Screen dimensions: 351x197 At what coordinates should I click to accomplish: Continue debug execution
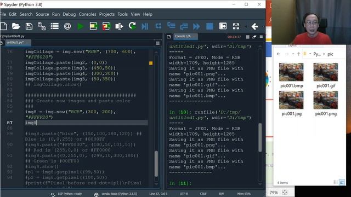tap(196, 26)
